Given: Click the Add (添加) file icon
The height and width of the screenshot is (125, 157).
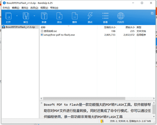Looking at the screenshot, I should coord(59,16).
